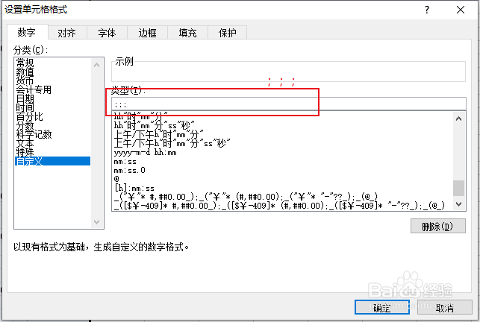
Task: Click the 取消 button
Action: [445, 307]
